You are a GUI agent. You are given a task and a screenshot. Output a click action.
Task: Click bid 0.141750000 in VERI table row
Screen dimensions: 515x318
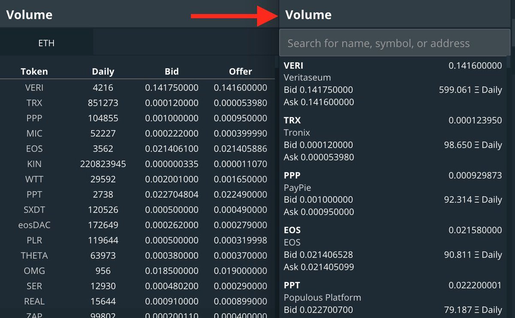172,88
